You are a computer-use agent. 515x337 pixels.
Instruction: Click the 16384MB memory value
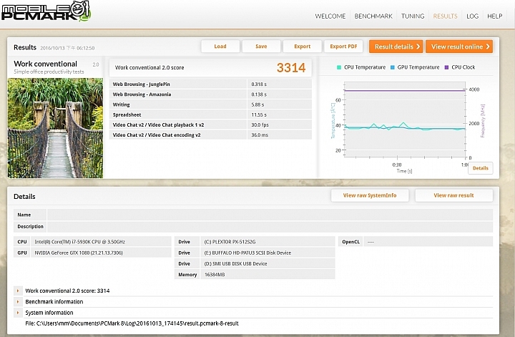pyautogui.click(x=215, y=275)
